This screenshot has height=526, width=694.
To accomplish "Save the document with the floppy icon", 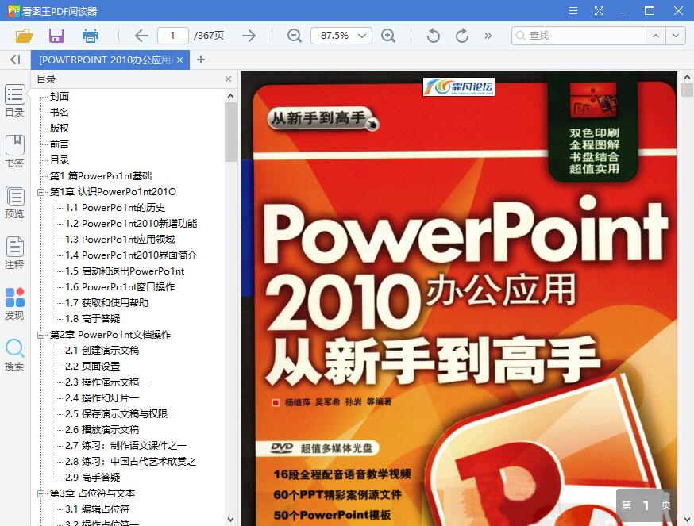I will point(56,36).
